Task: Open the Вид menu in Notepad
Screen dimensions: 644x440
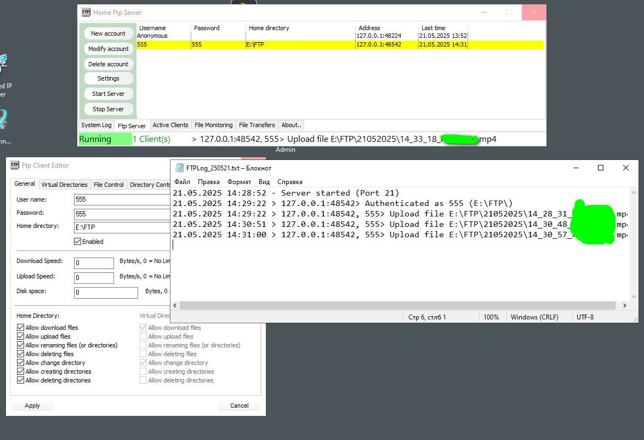Action: (264, 182)
